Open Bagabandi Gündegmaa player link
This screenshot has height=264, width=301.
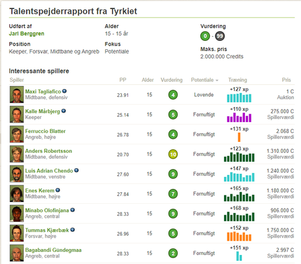coord(54,250)
